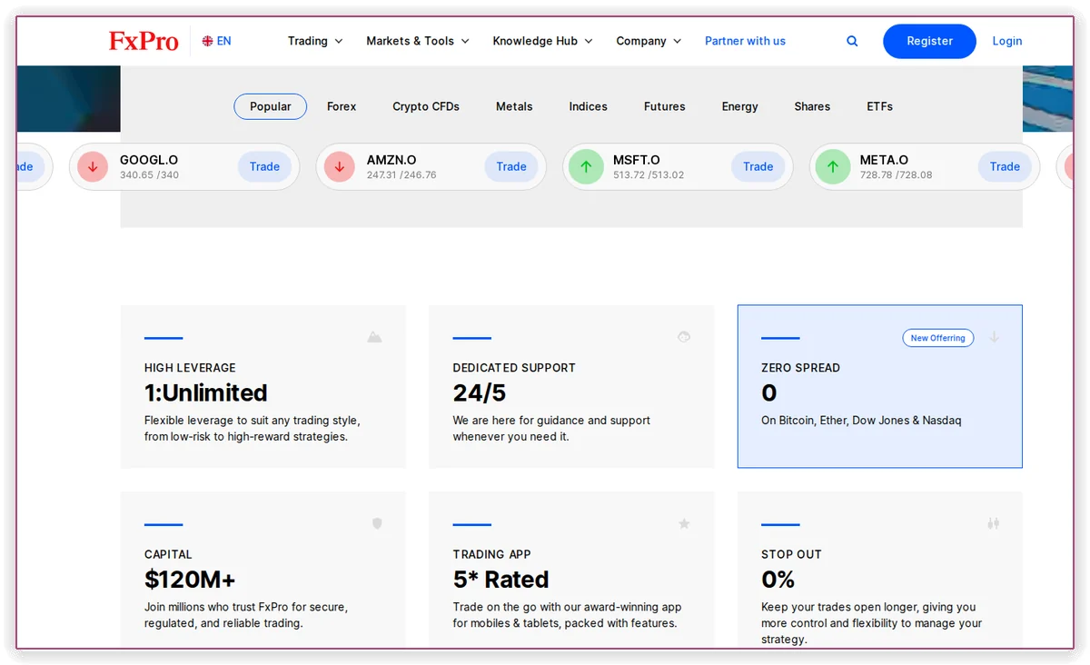The width and height of the screenshot is (1090, 665).
Task: Click Trade button for MSFT.O
Action: [x=758, y=166]
